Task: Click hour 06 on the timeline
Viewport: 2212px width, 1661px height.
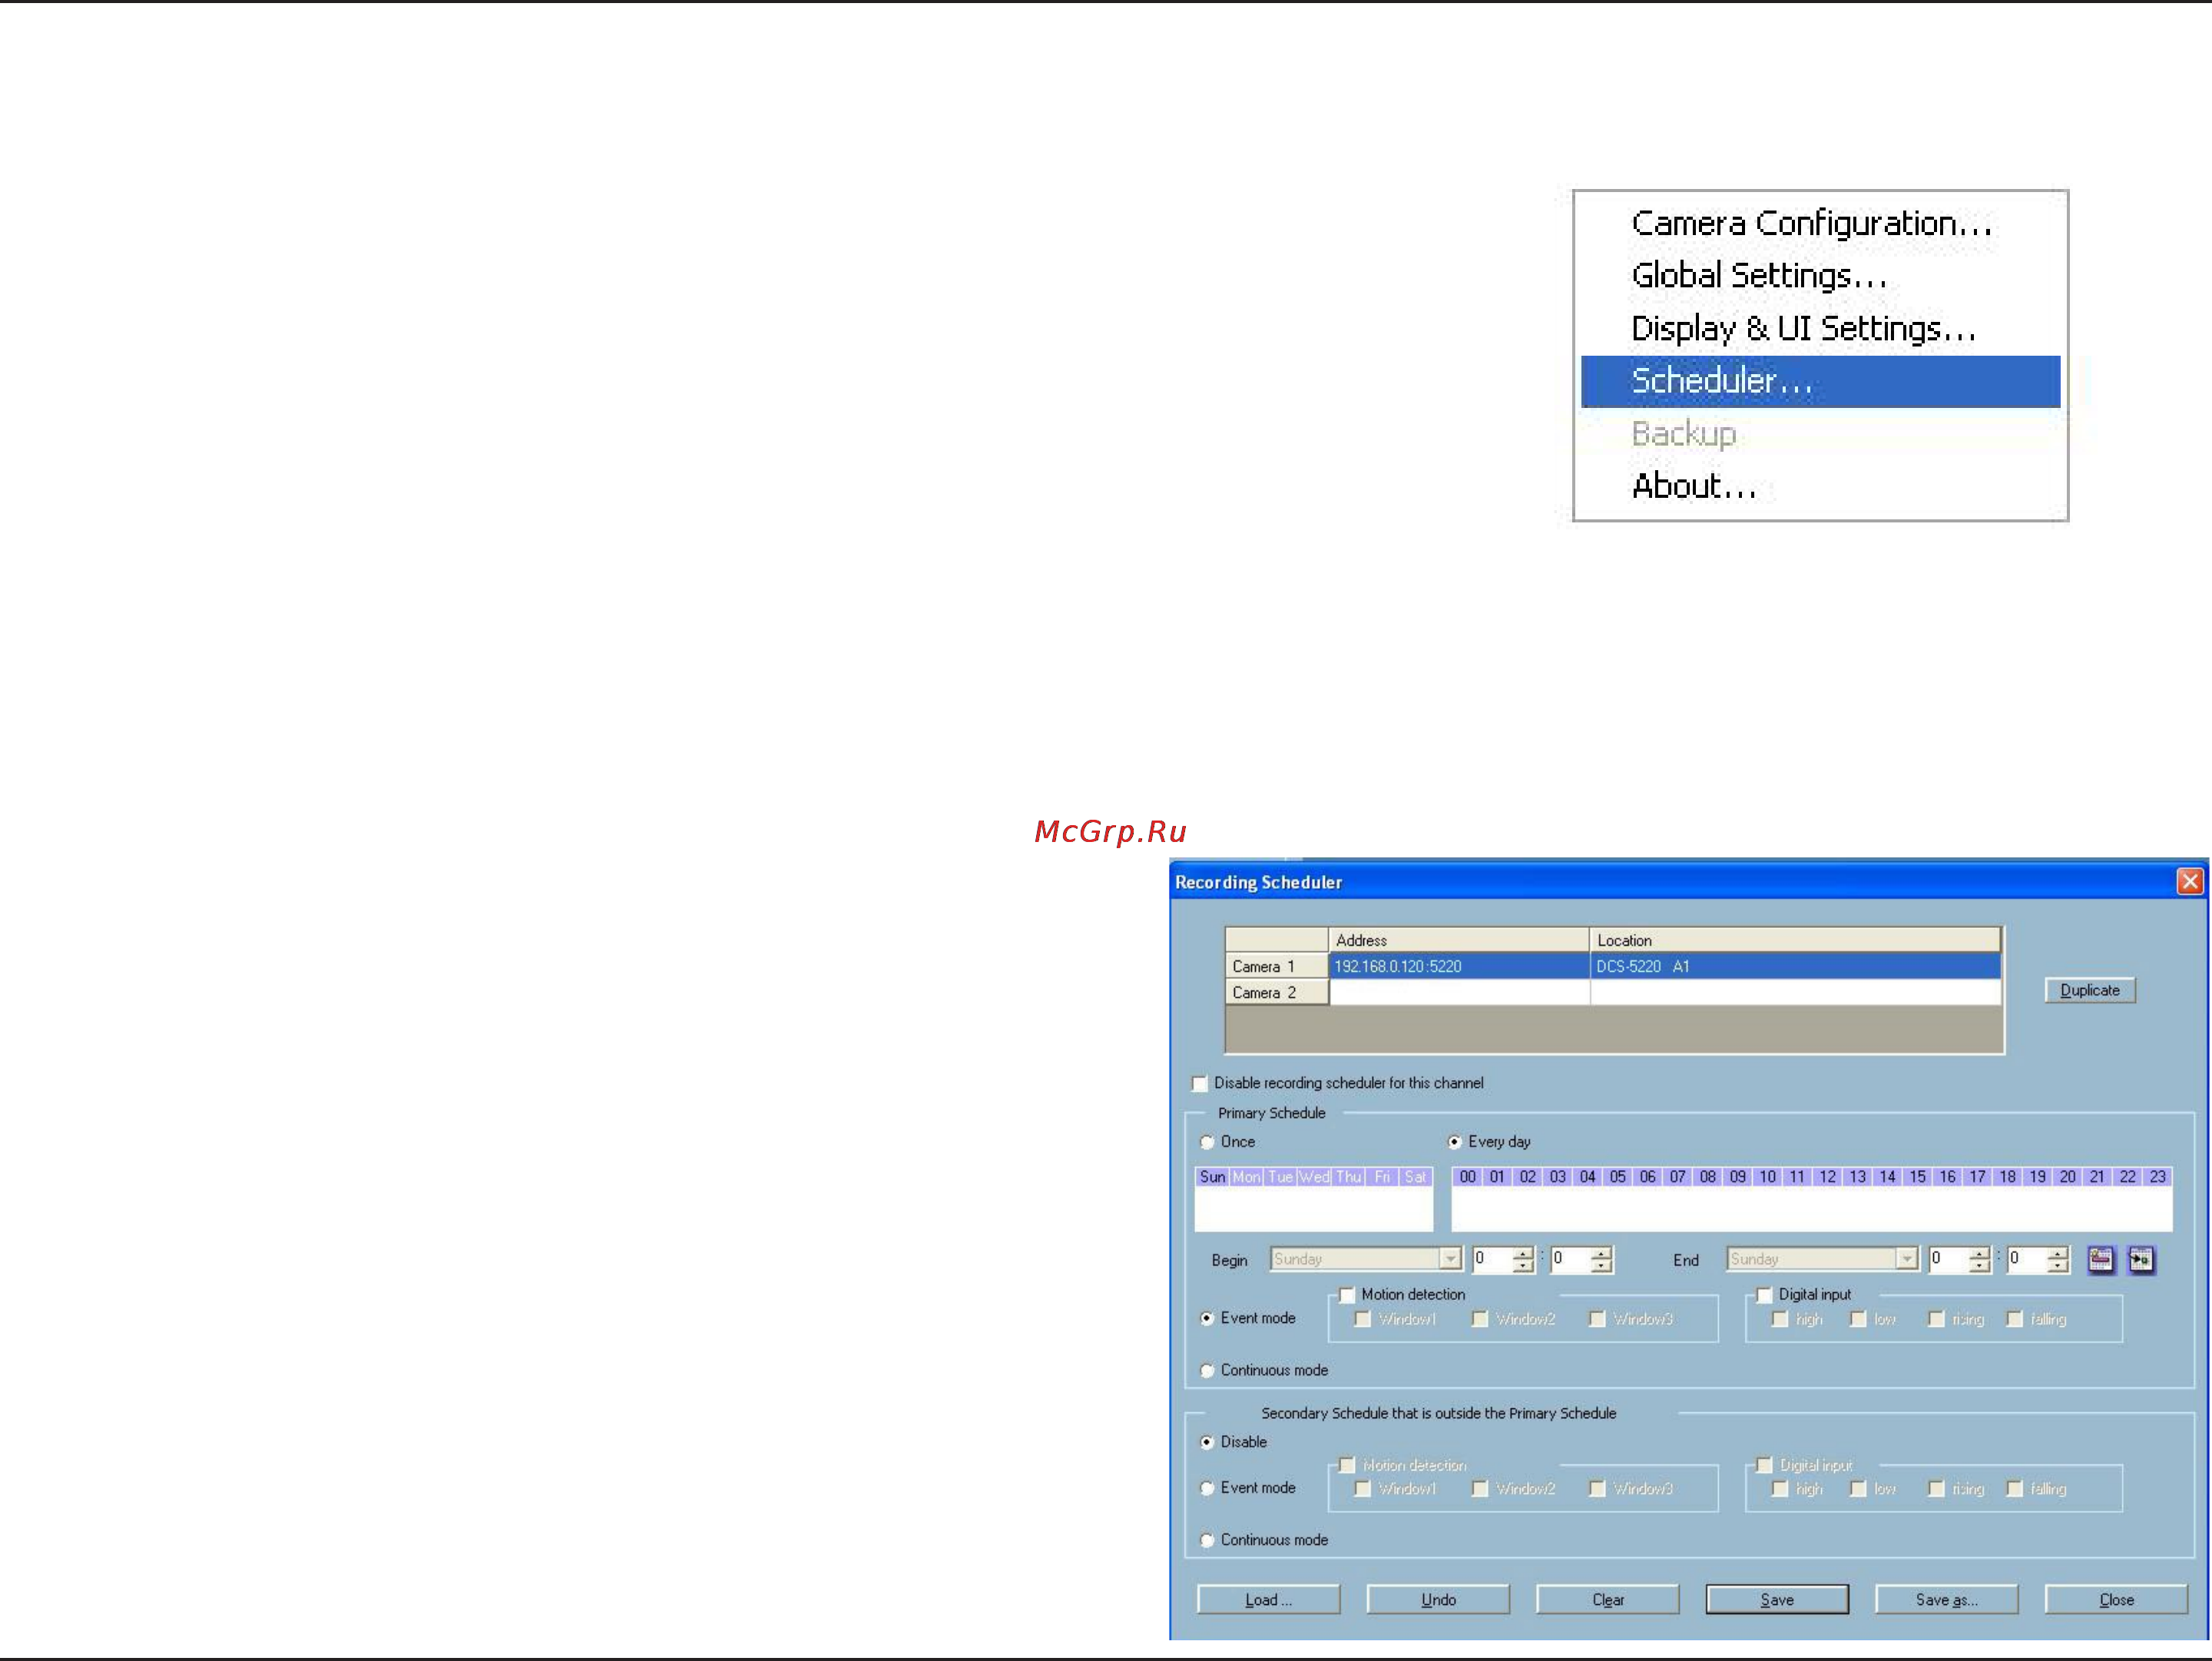Action: (x=1647, y=1177)
